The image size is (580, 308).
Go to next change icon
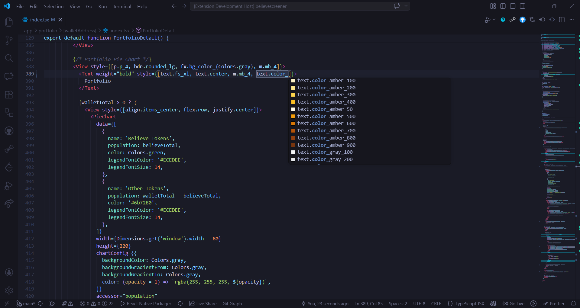[x=552, y=20]
